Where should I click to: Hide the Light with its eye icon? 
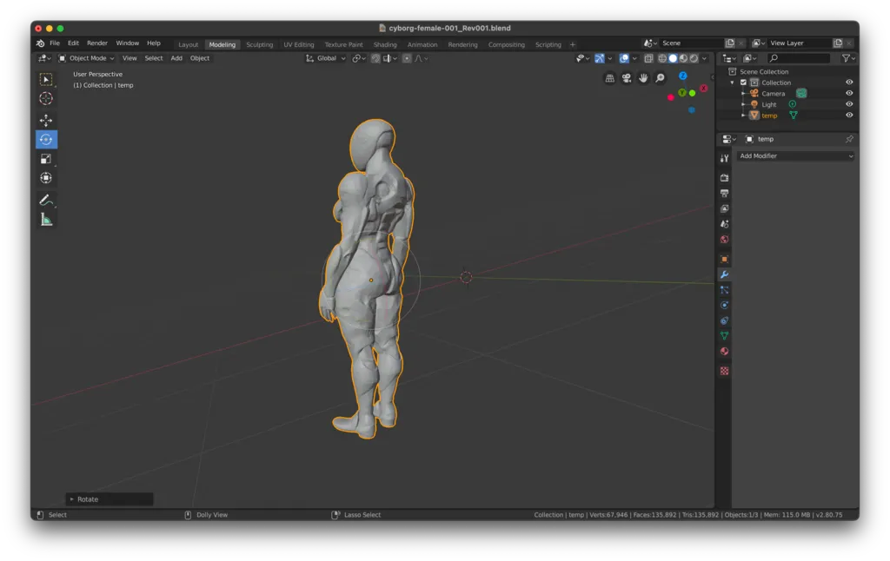coord(849,104)
